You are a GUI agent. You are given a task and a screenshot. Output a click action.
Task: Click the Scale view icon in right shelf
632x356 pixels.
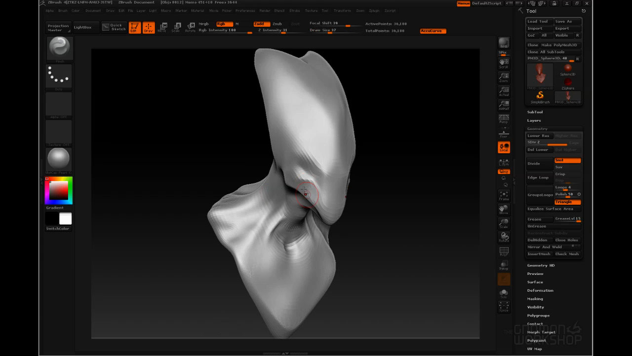coord(504,223)
